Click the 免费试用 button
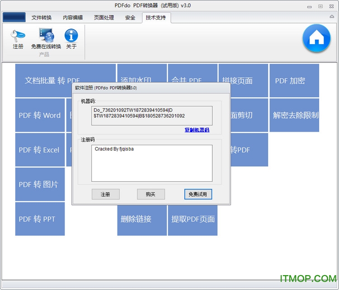Image resolution: width=339 pixels, height=290 pixels. coord(198,194)
